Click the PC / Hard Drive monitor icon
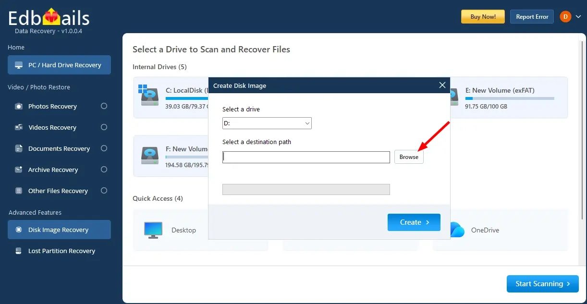This screenshot has width=587, height=304. click(19, 65)
